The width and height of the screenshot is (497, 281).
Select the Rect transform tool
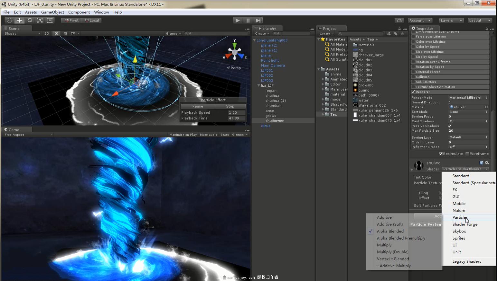[50, 20]
